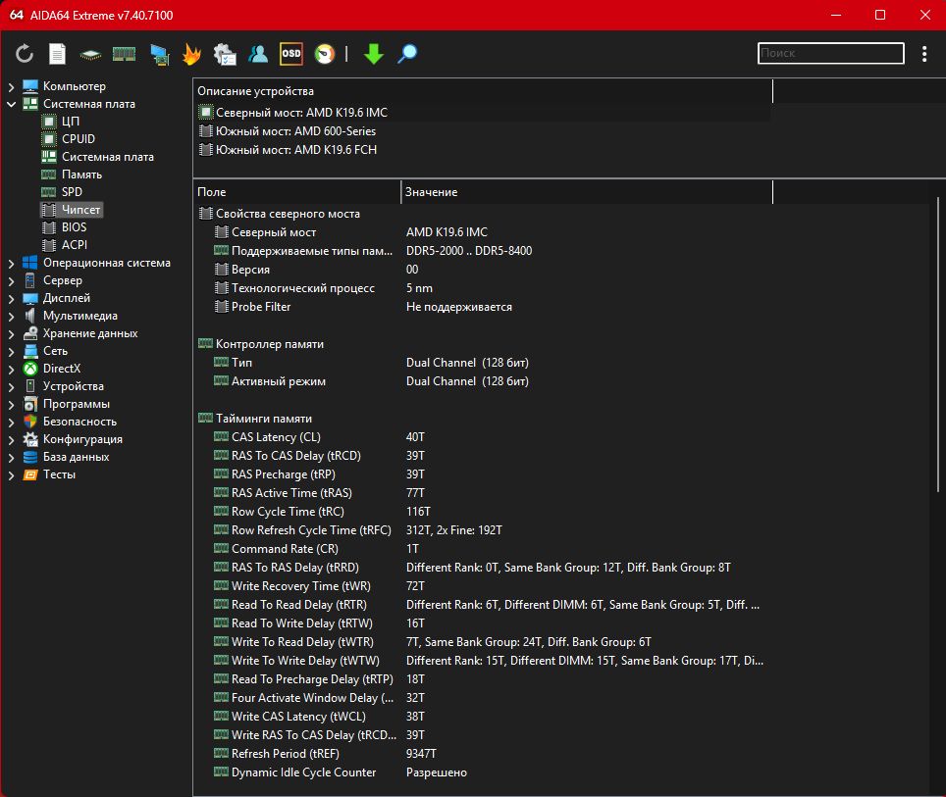Select the Технологический процесс row
This screenshot has width=946, height=797.
pyautogui.click(x=483, y=287)
